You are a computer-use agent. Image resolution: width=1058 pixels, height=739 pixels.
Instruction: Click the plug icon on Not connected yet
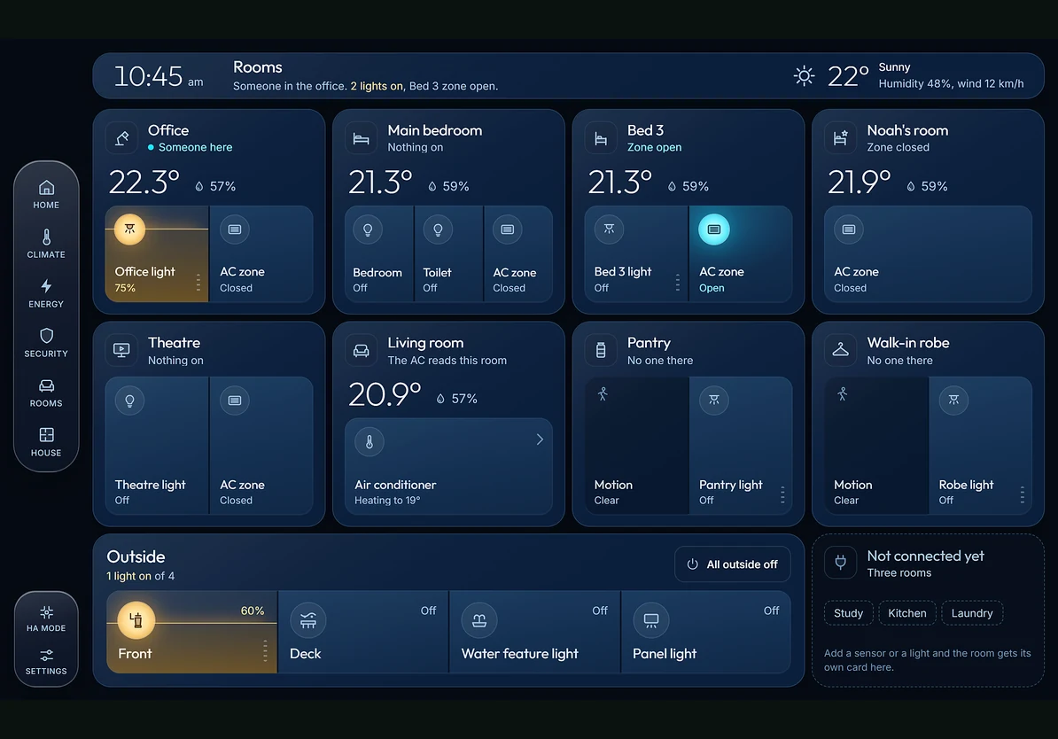840,562
